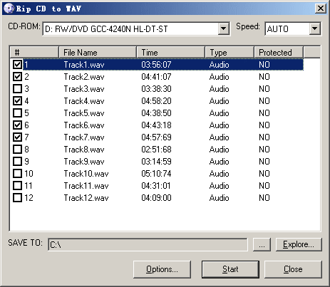
Task: Select the Track10.wav row
Action: pyautogui.click(x=157, y=174)
